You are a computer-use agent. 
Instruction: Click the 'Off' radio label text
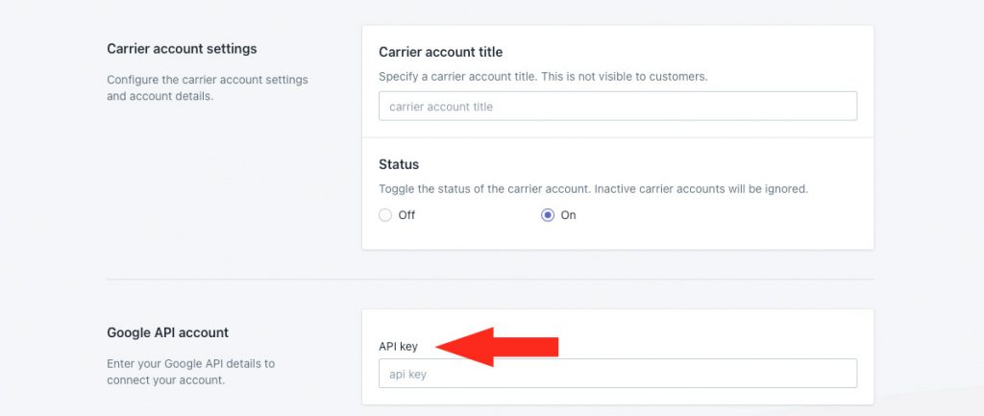click(x=406, y=215)
